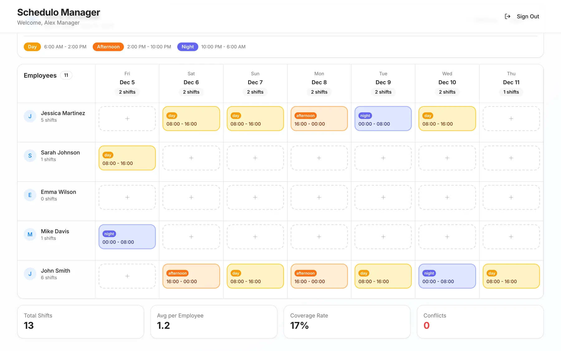The width and height of the screenshot is (561, 351).
Task: Open John Smith's Sat Dec 6 afternoon shift
Action: pos(191,276)
